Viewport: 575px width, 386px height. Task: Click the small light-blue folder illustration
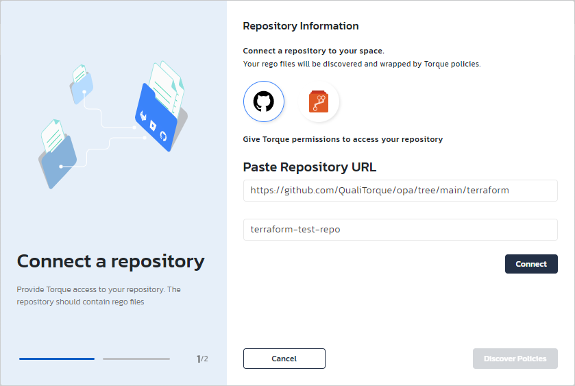tap(81, 84)
